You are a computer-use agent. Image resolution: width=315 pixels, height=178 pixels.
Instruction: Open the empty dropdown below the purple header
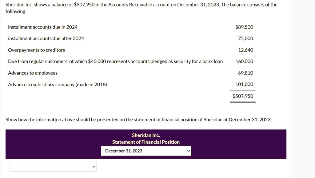53,167
